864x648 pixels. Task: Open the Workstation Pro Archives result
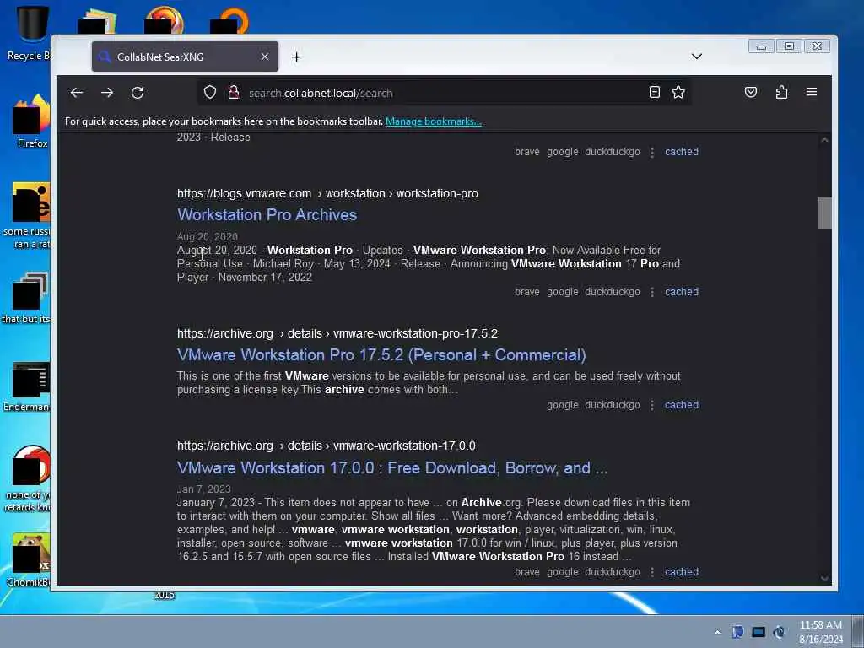coord(267,215)
